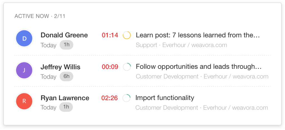Screen dimensions: 285x130
Task: Click the green progress circle beside 00:09
Action: click(x=127, y=67)
